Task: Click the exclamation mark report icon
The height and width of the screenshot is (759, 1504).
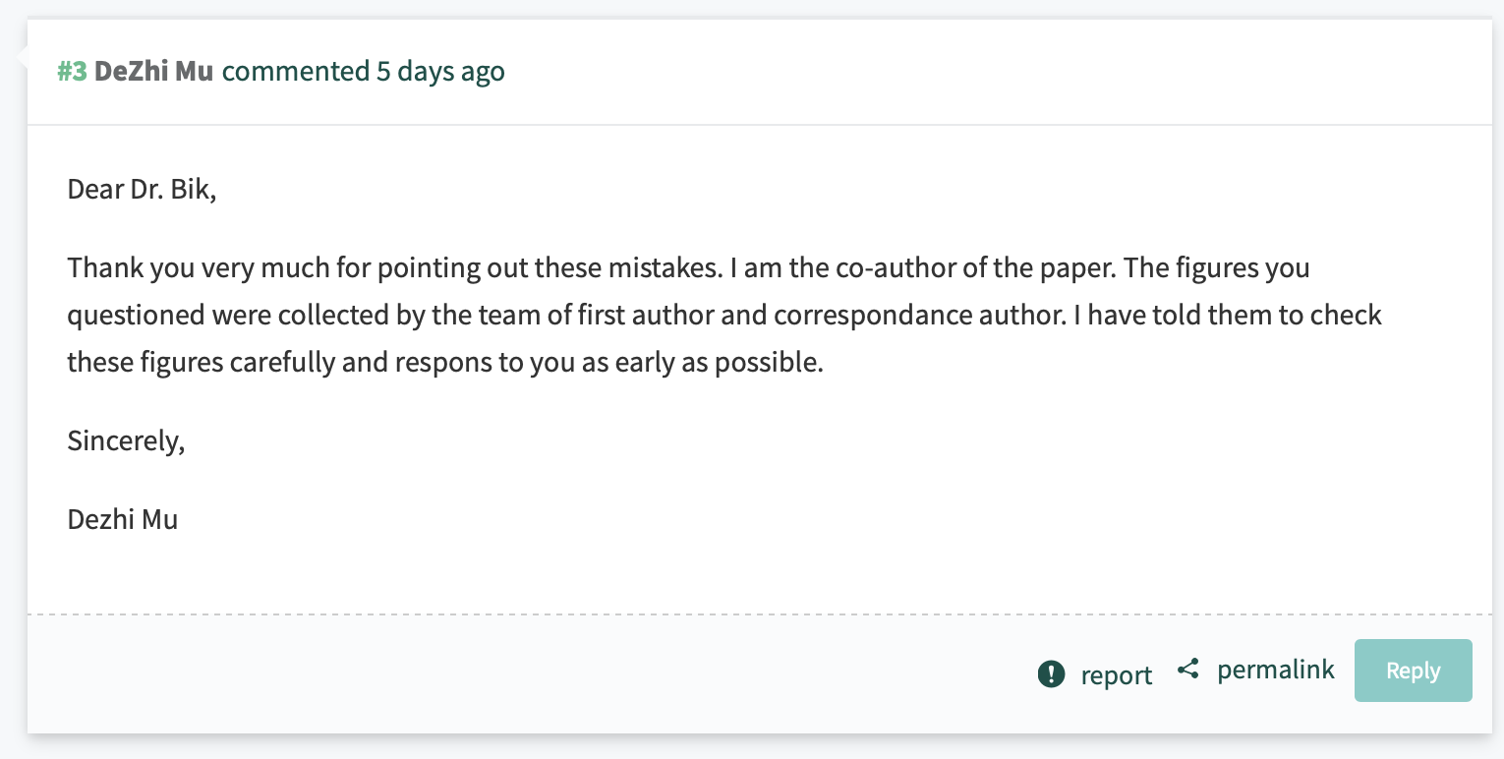Action: click(1051, 674)
